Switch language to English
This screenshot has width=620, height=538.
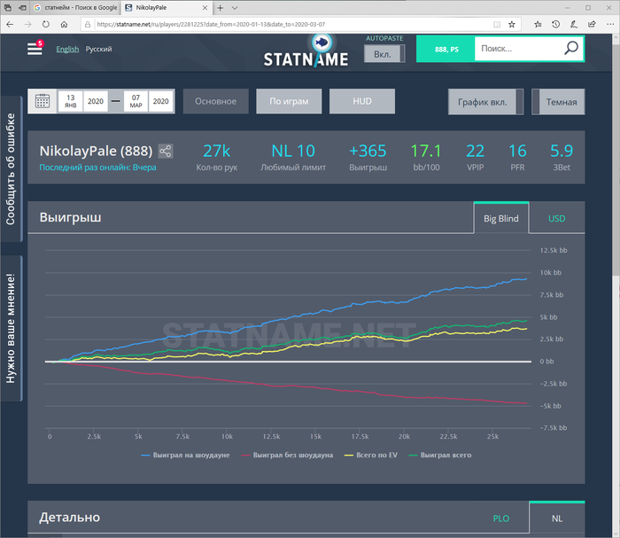coord(67,49)
